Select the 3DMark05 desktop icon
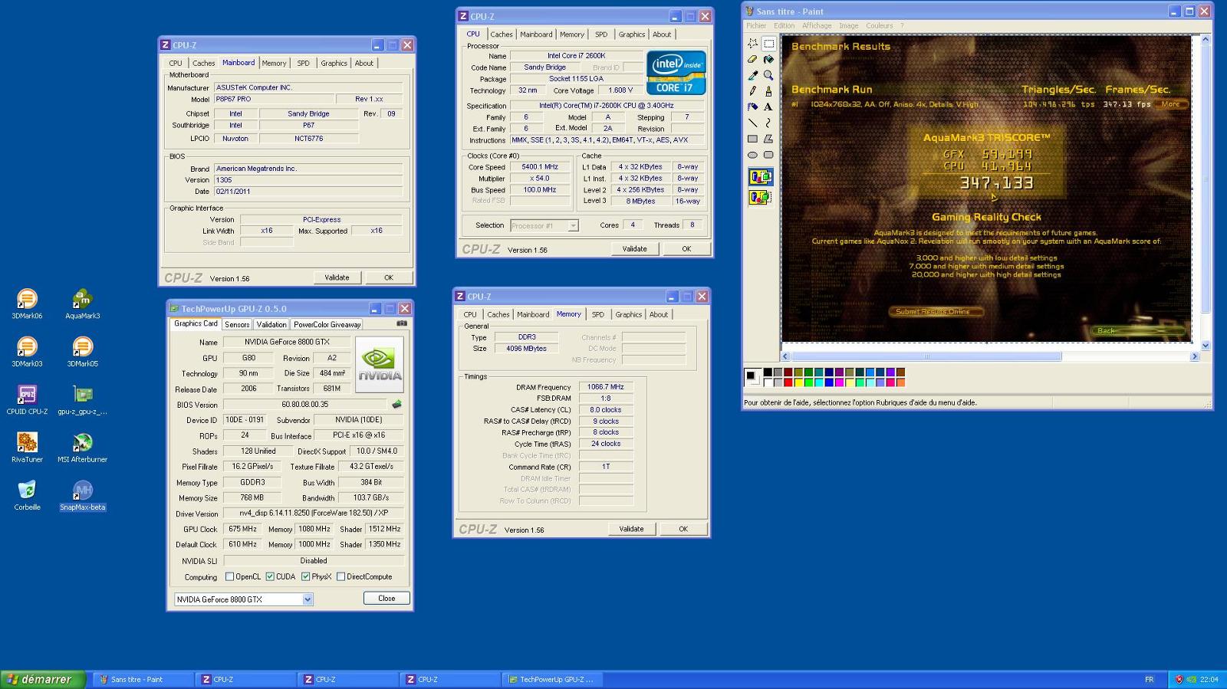This screenshot has height=689, width=1227. coord(82,351)
